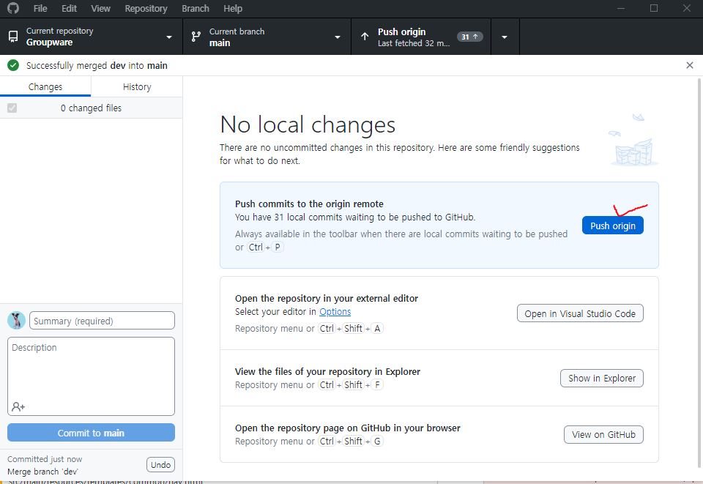Click the repository monitor icon
Screen dimensions: 703x484
point(13,37)
